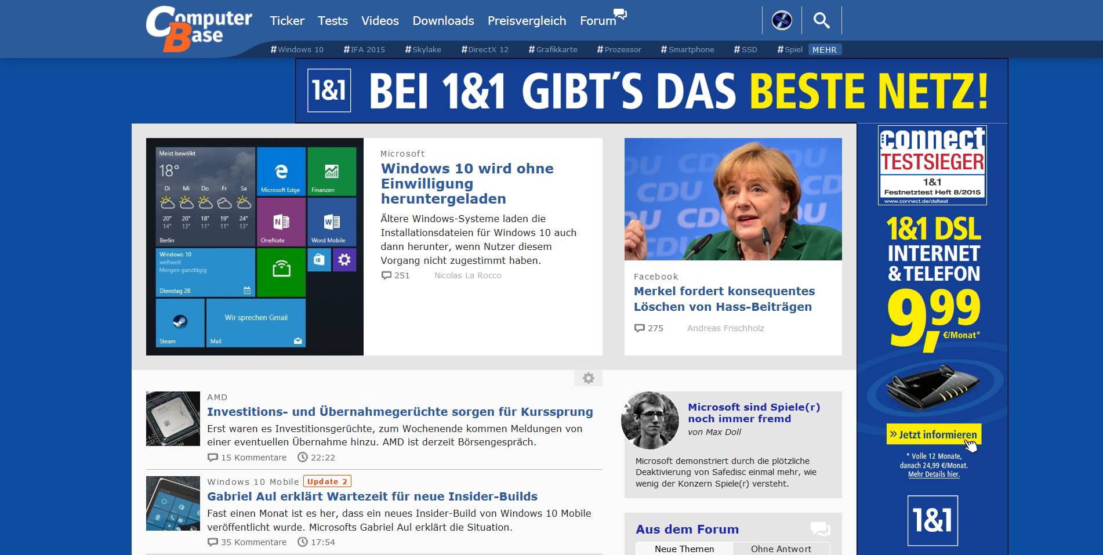The image size is (1103, 555).
Task: Click the Aus dem Forum heading
Action: pyautogui.click(x=687, y=529)
